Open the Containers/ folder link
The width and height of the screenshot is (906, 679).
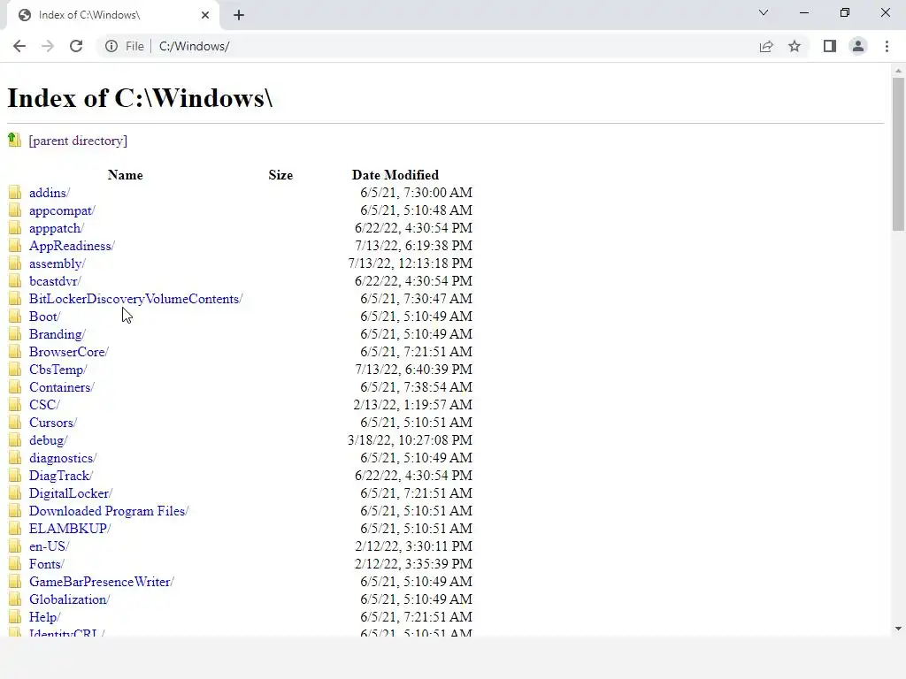pyautogui.click(x=61, y=387)
